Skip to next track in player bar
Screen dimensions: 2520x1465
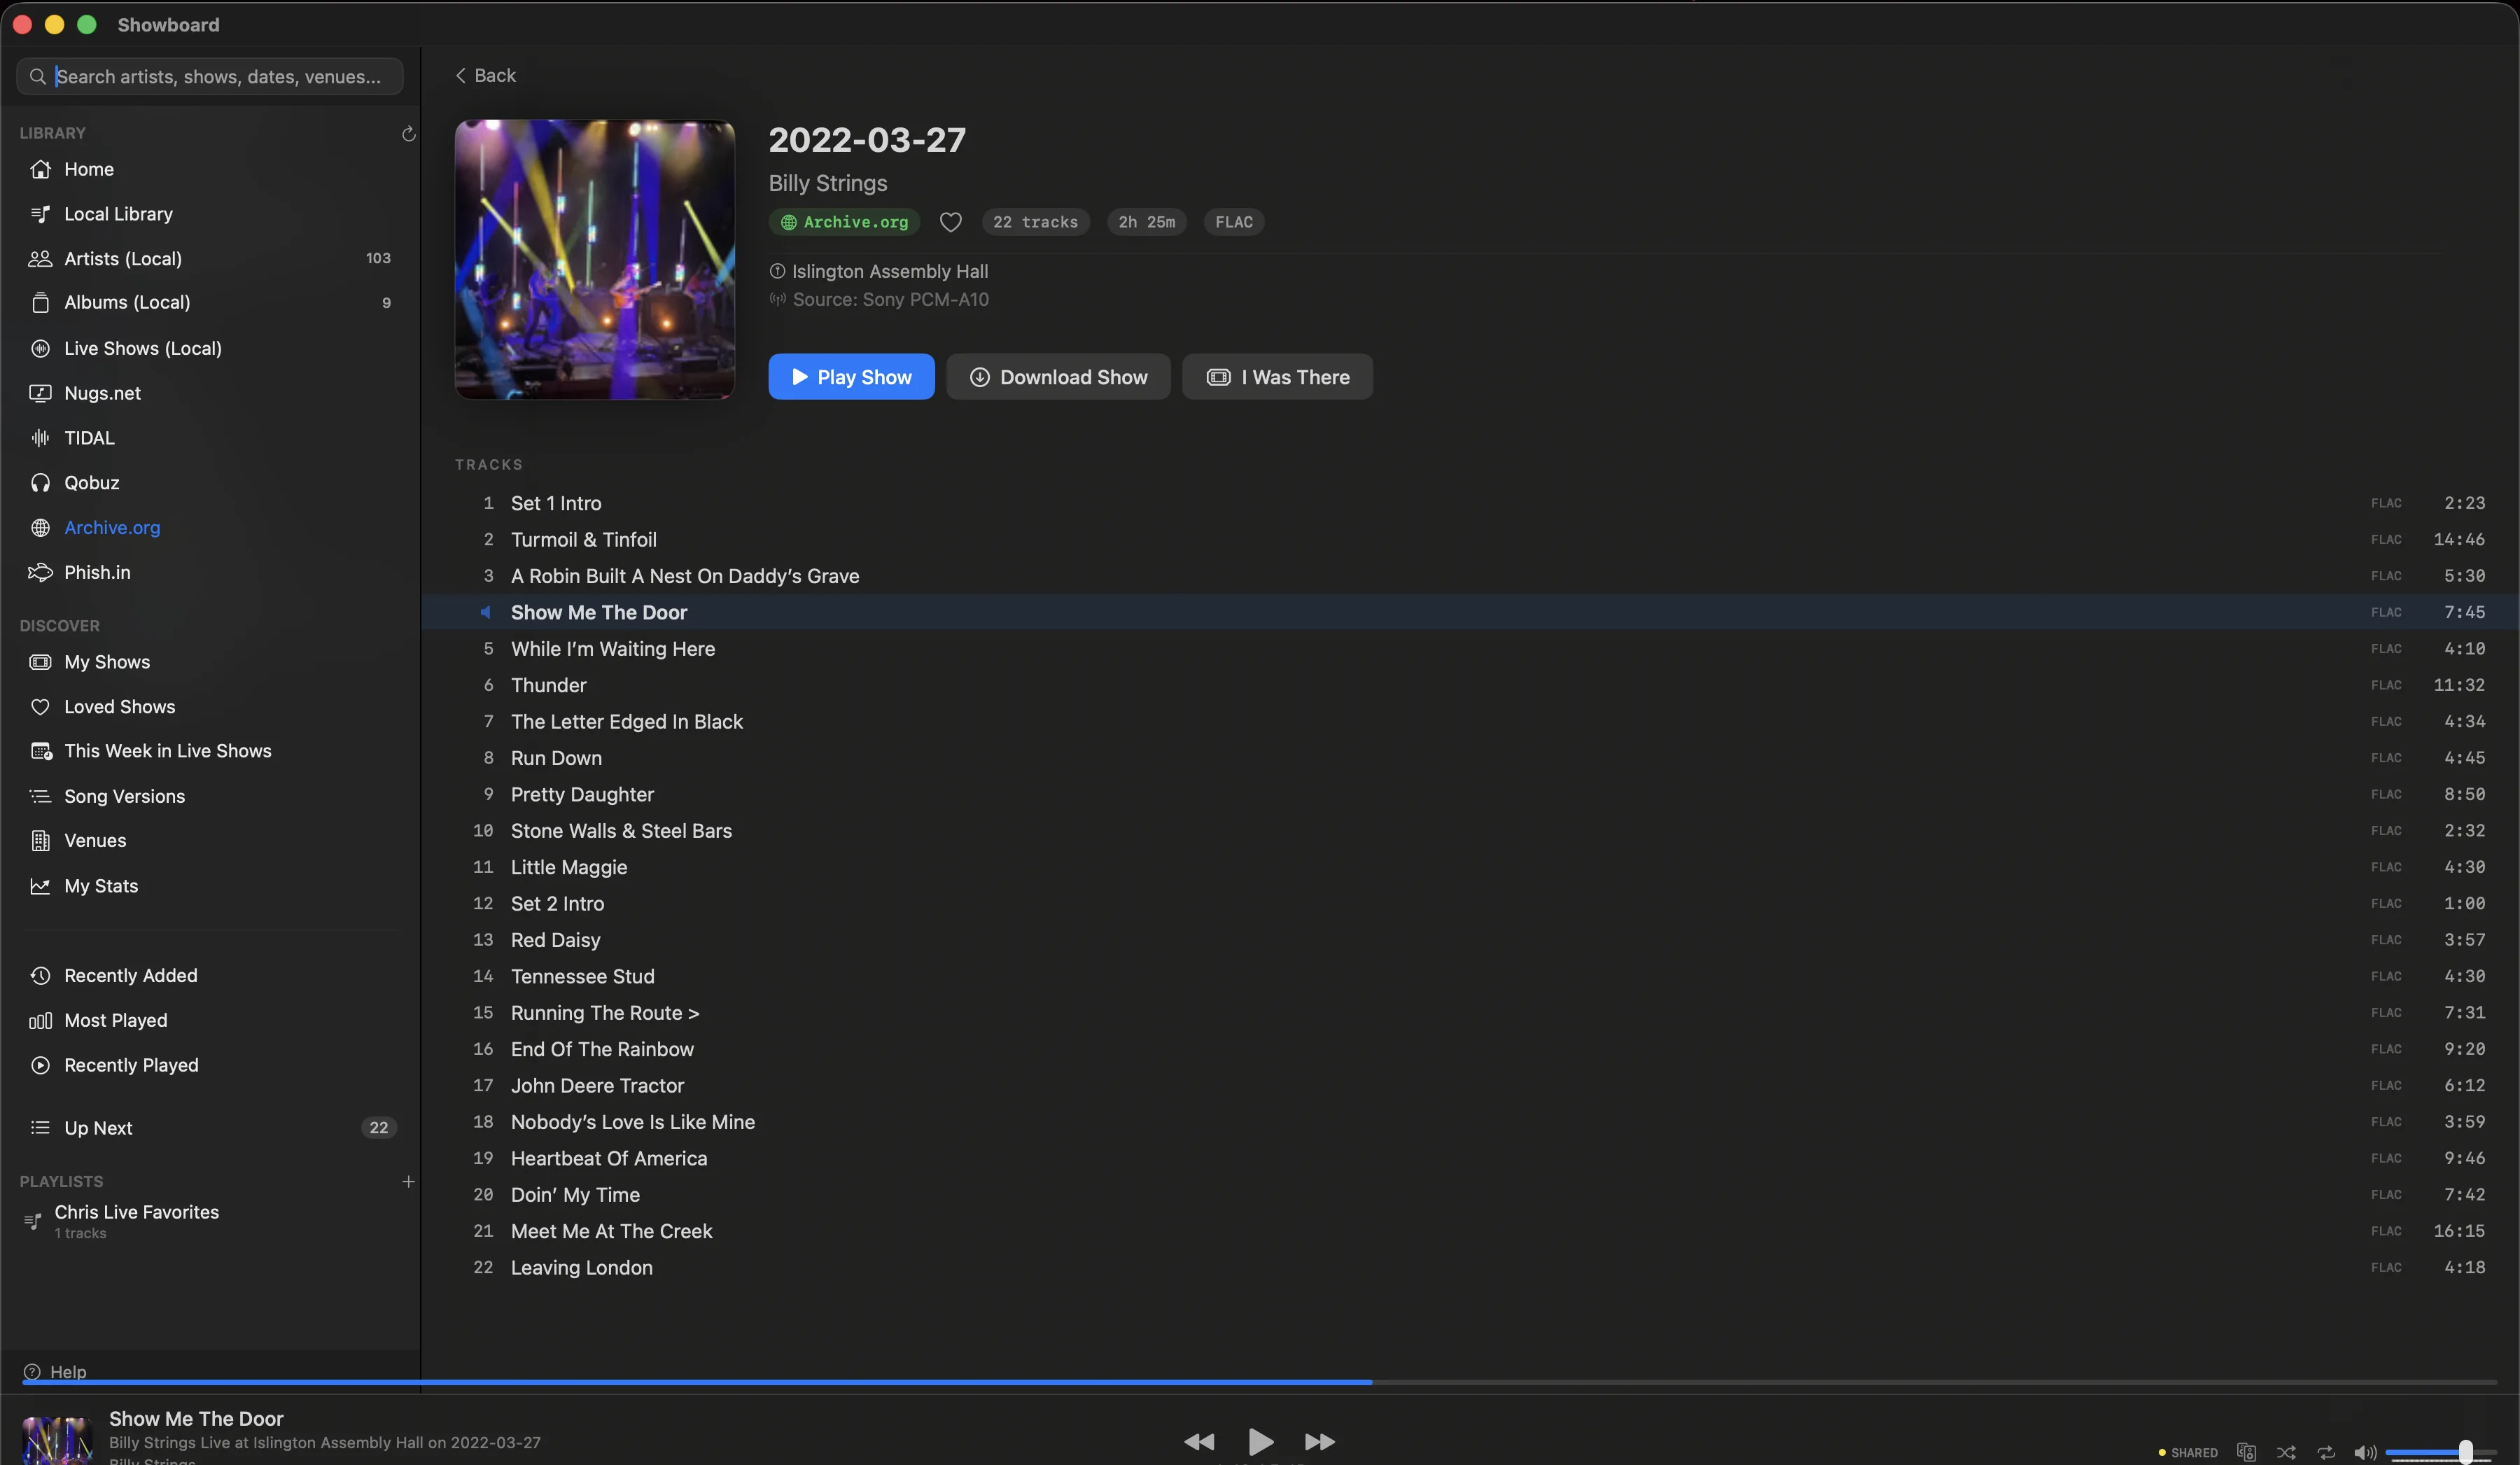click(x=1319, y=1441)
